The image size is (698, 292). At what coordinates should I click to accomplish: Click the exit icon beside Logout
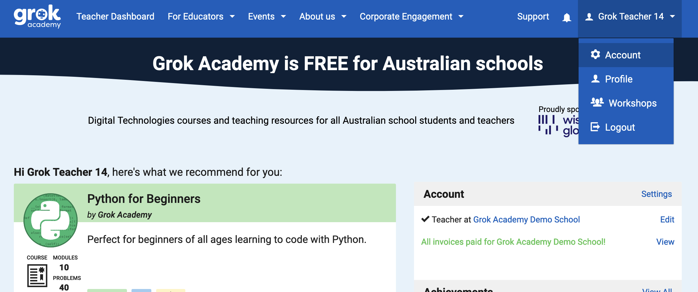595,127
